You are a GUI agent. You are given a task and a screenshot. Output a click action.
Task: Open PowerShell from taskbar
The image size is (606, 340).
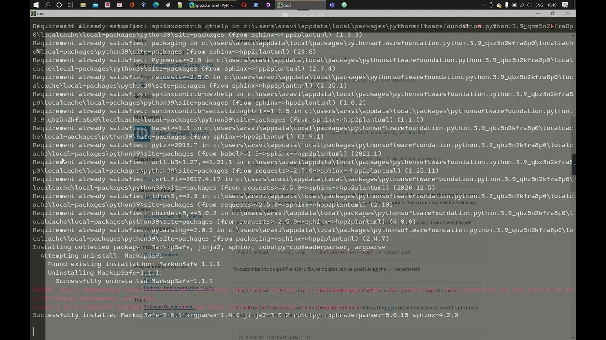pos(256,5)
